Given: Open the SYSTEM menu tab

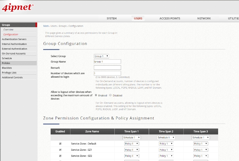Looking at the screenshot, I should pyautogui.click(x=112, y=18).
